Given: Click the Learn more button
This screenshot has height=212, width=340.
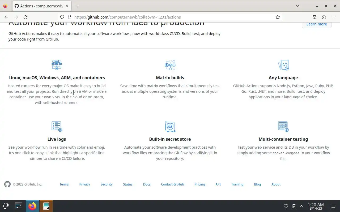Looking at the screenshot, I should 317,24.
